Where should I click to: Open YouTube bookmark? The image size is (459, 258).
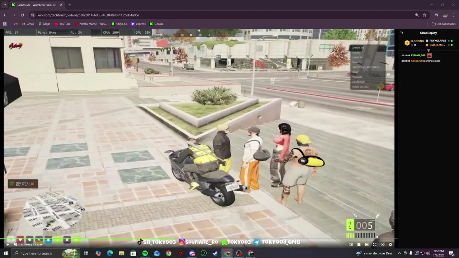pos(62,24)
